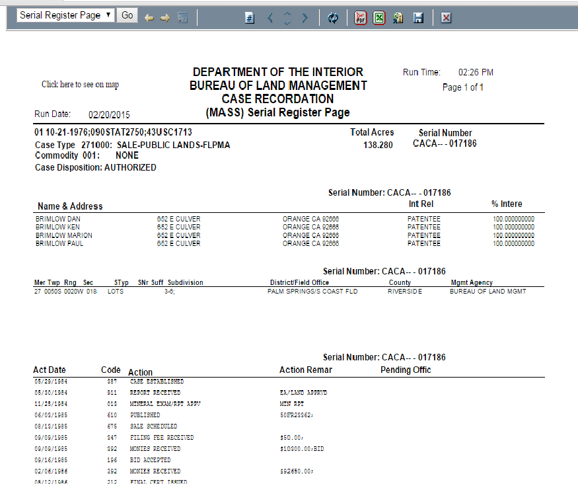Screen dimensions: 578x484
Task: Click the Page 1 of 1 indicator
Action: tap(463, 87)
